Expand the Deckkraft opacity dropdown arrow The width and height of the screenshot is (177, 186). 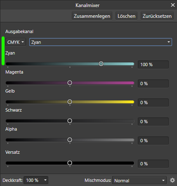tap(45, 180)
